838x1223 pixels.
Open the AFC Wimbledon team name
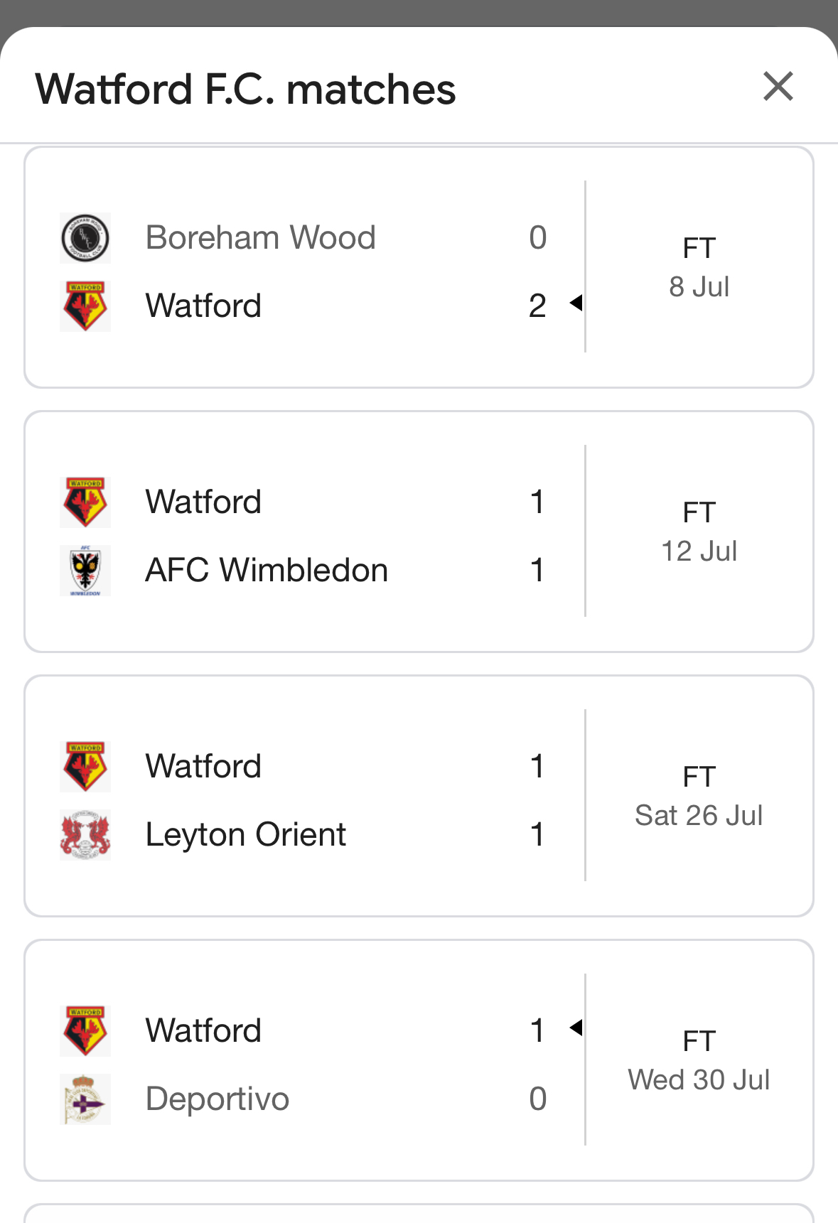(267, 570)
